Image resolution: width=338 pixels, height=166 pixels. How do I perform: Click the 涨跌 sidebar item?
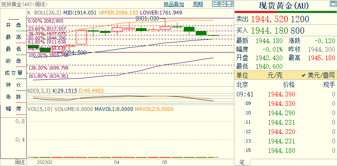14,97
